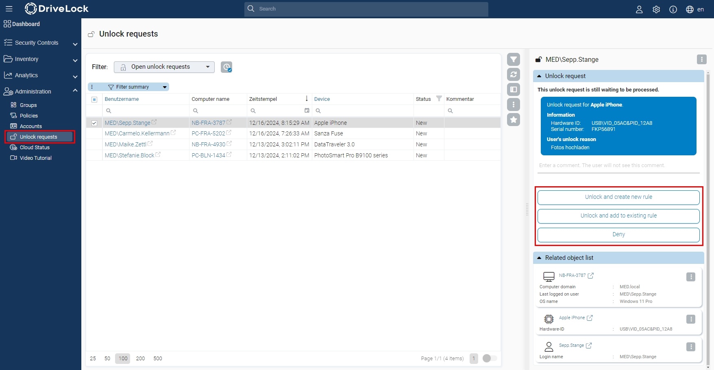
Task: Collapse the Unlock request section
Action: (x=539, y=76)
